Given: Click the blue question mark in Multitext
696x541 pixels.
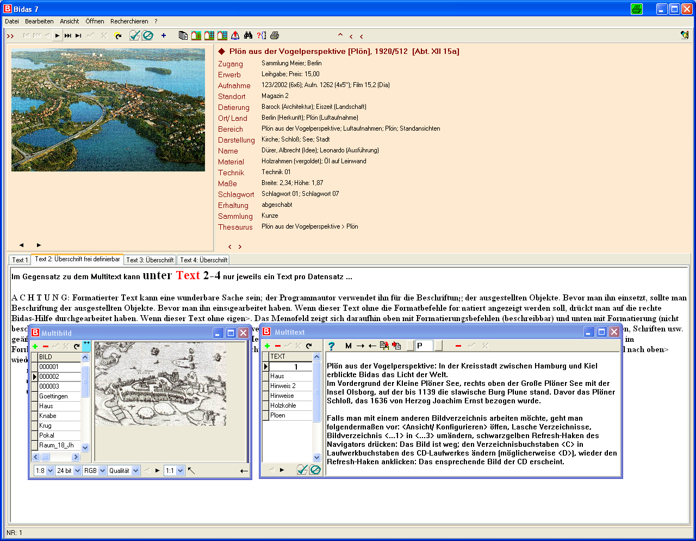Looking at the screenshot, I should click(331, 346).
